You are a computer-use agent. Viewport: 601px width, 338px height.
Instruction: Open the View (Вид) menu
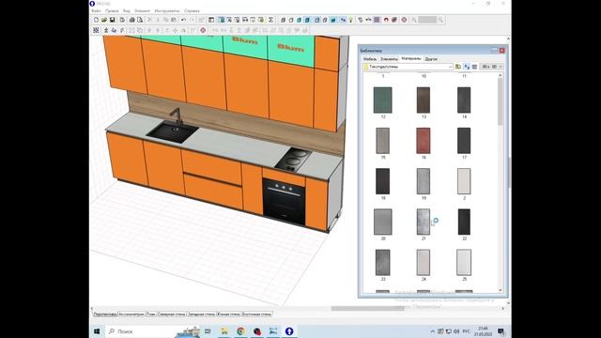point(127,10)
